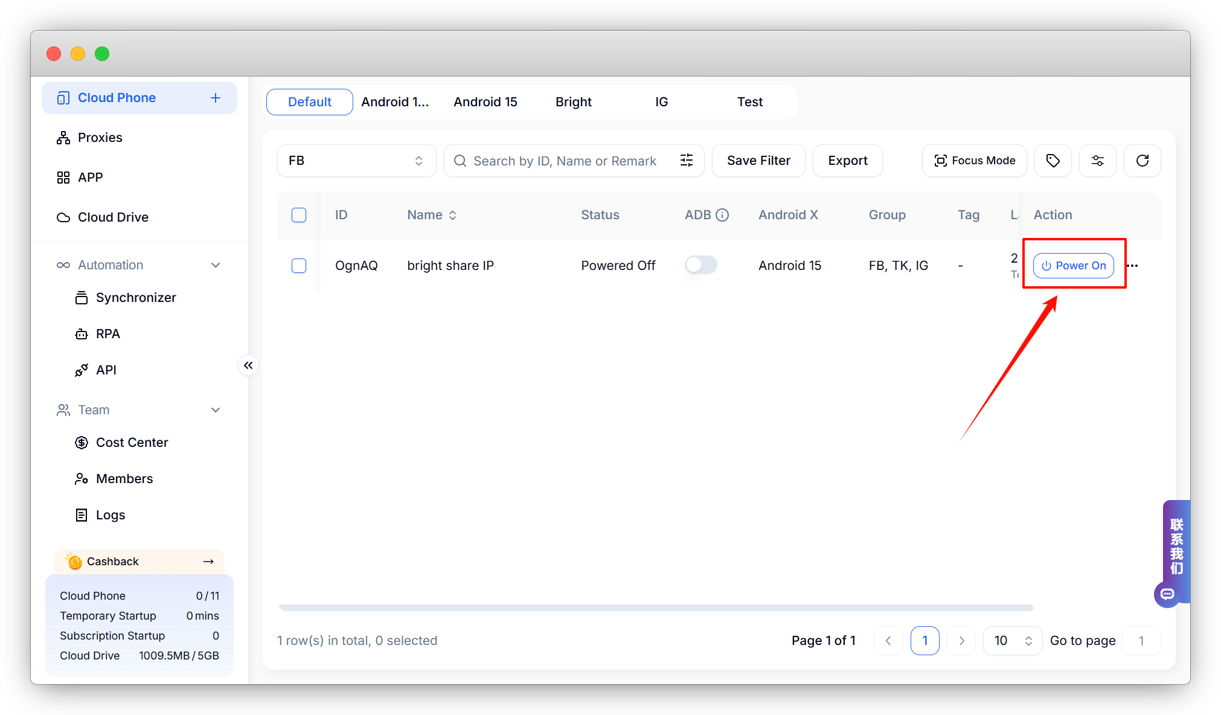Click the horizontal table scrollbar
The height and width of the screenshot is (715, 1221).
(x=656, y=608)
